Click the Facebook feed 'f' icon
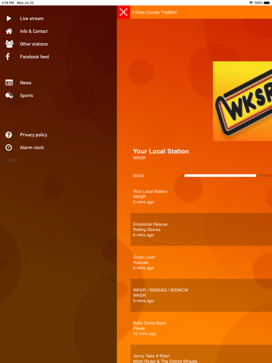This screenshot has height=363, width=272. point(8,57)
